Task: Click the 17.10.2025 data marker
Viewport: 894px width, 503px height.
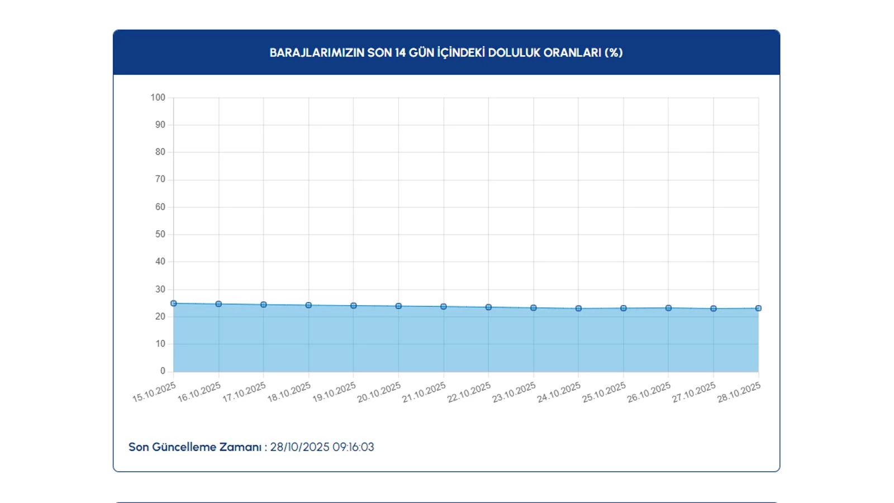Action: point(264,305)
